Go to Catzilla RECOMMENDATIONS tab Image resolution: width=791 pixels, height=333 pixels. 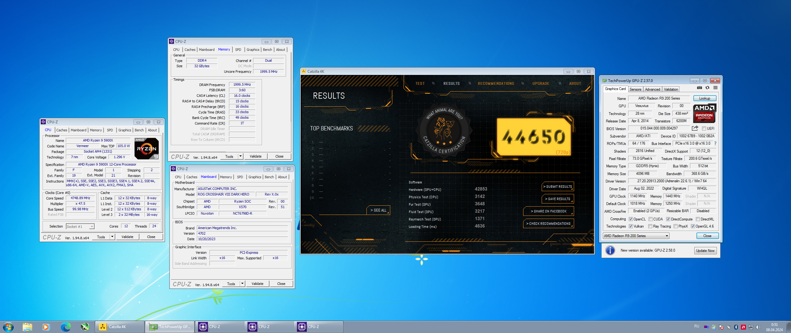point(496,84)
